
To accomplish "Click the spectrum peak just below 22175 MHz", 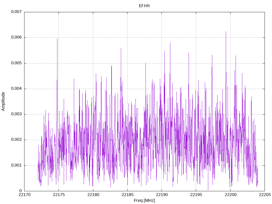I will 57,39.
